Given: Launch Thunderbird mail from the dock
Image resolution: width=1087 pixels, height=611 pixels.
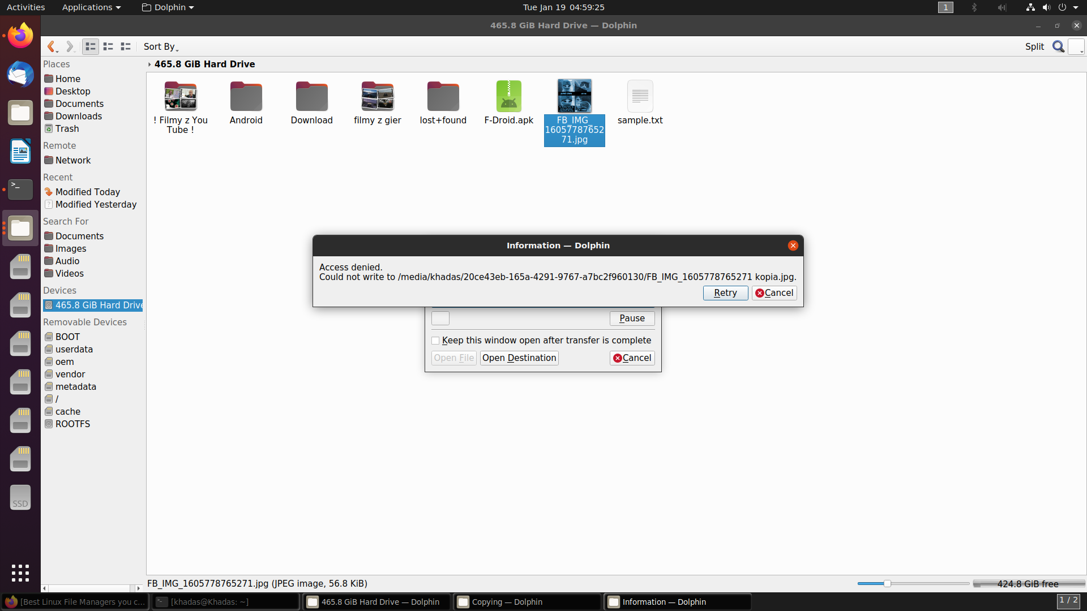Looking at the screenshot, I should (x=20, y=74).
